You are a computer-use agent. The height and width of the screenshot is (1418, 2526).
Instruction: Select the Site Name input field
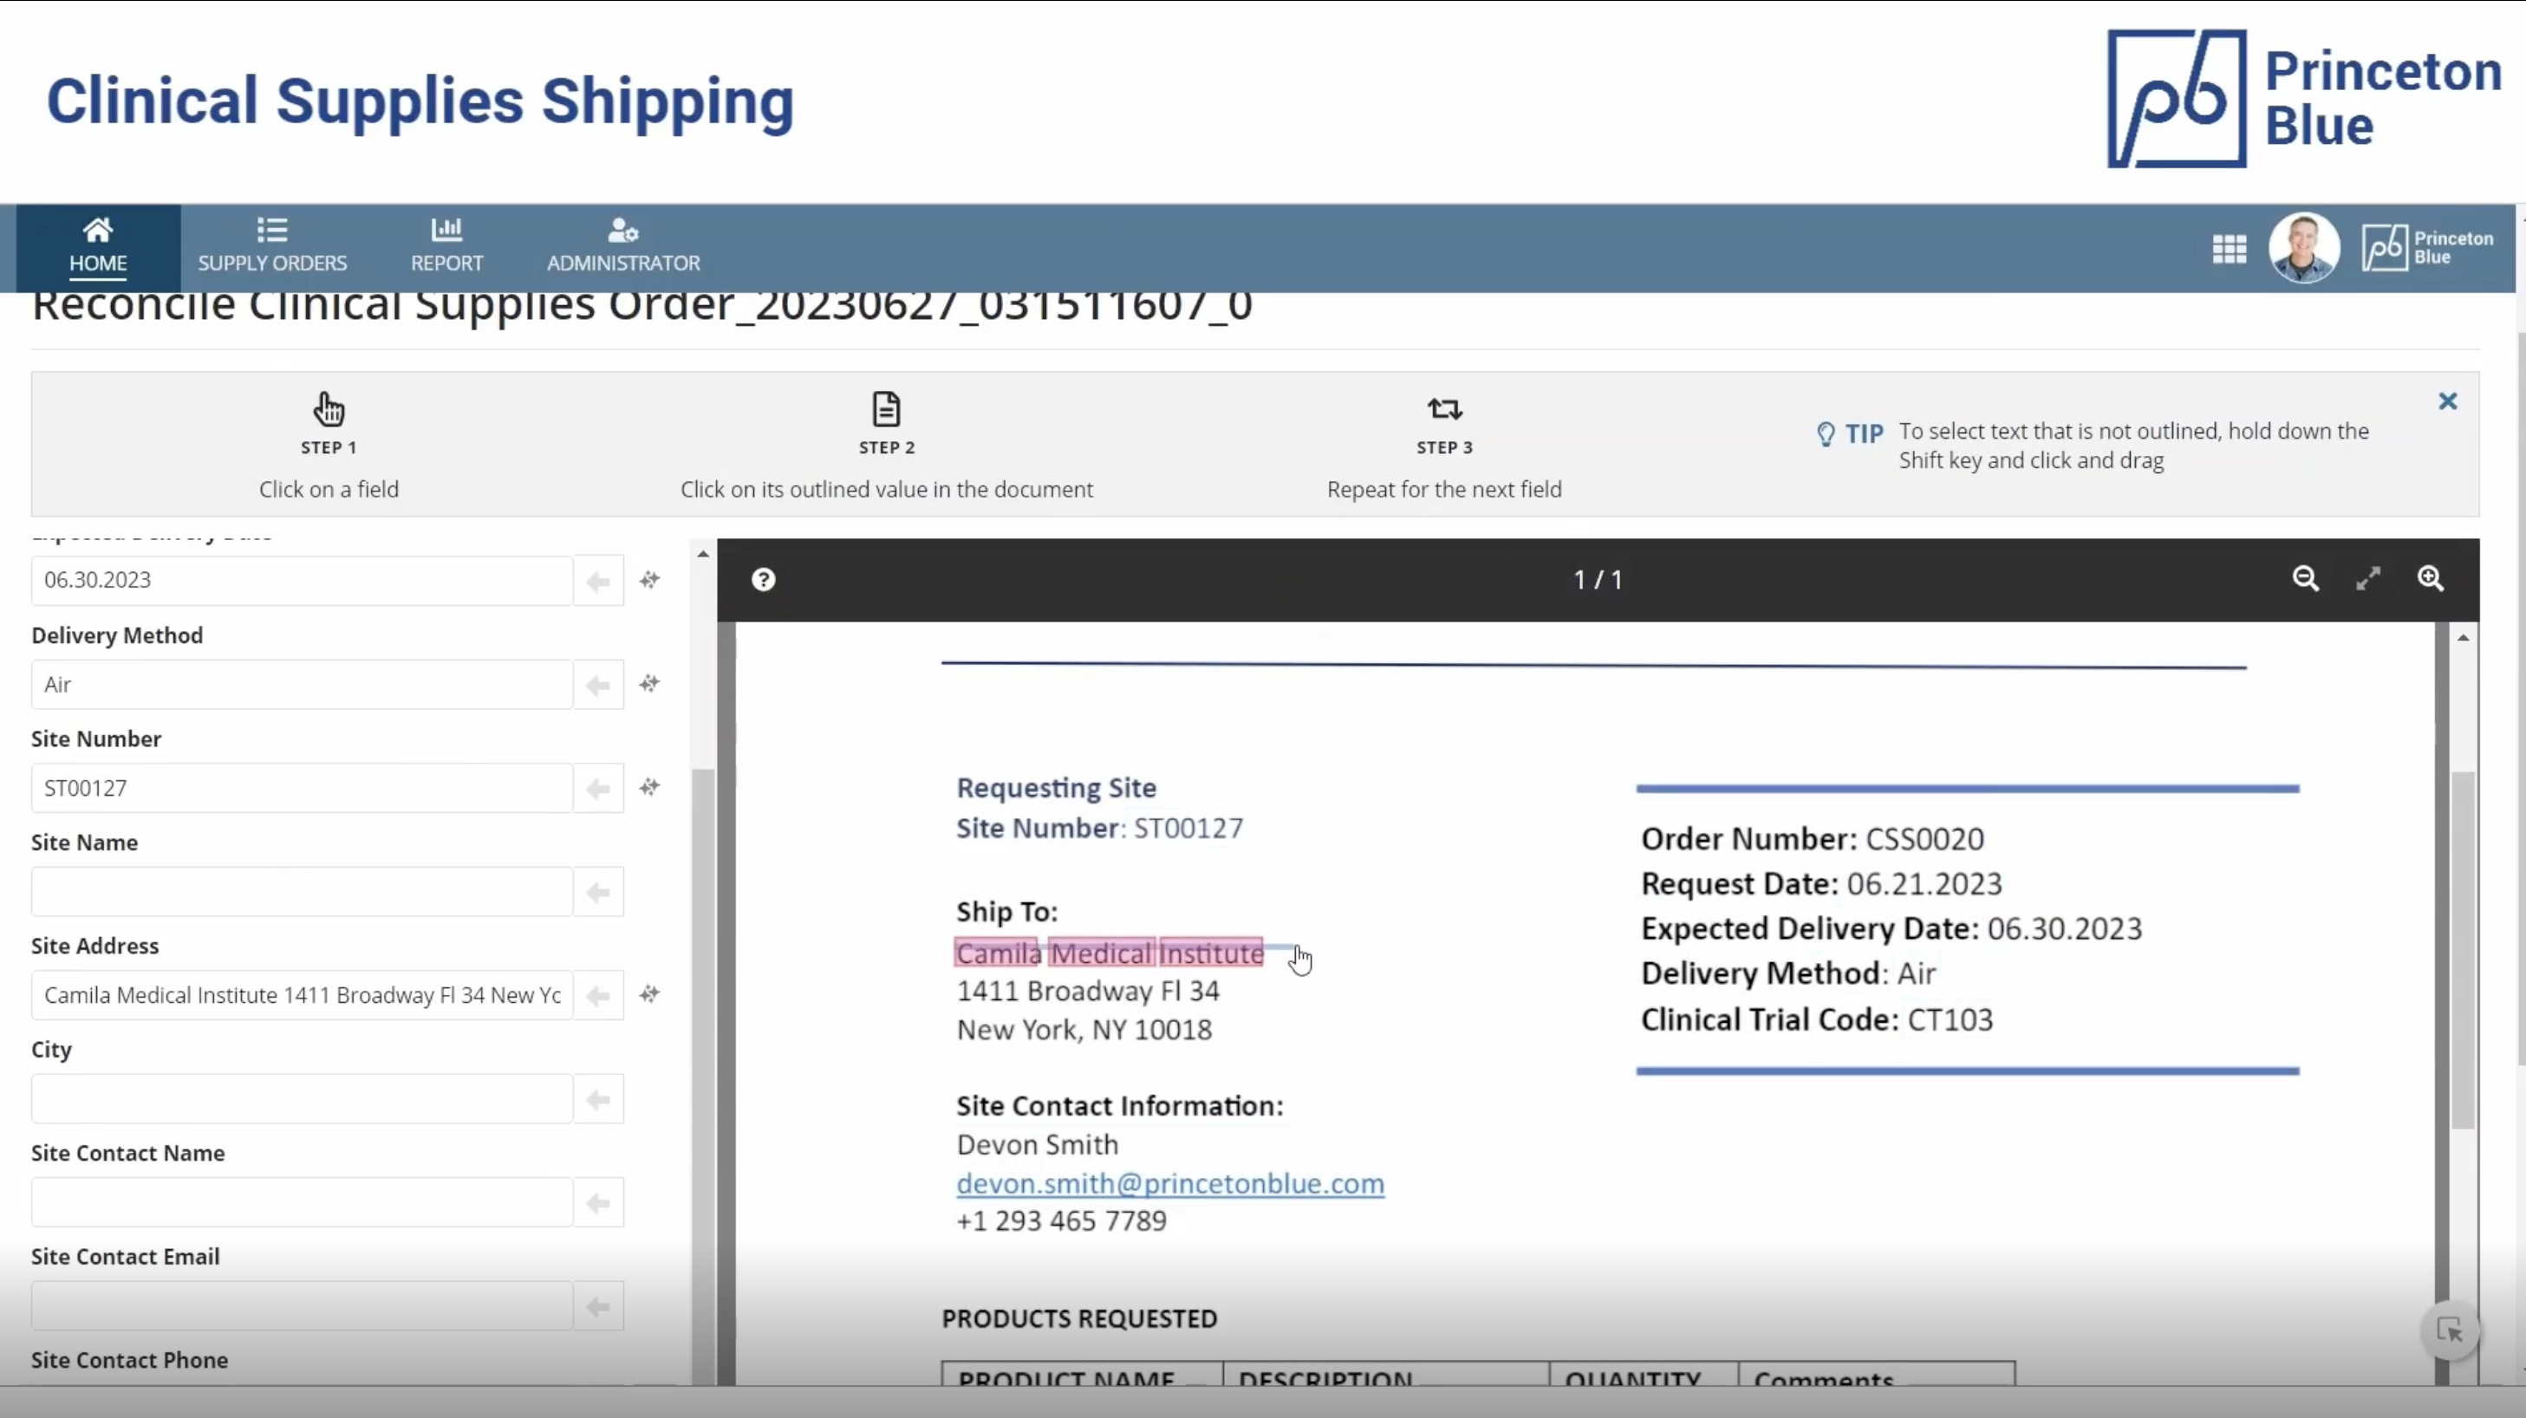301,893
